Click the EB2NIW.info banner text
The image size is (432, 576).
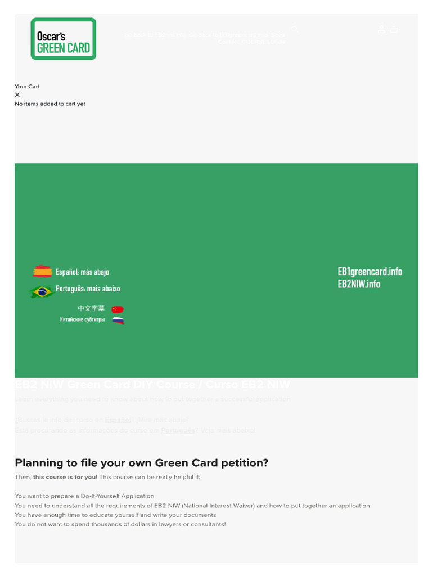(359, 284)
